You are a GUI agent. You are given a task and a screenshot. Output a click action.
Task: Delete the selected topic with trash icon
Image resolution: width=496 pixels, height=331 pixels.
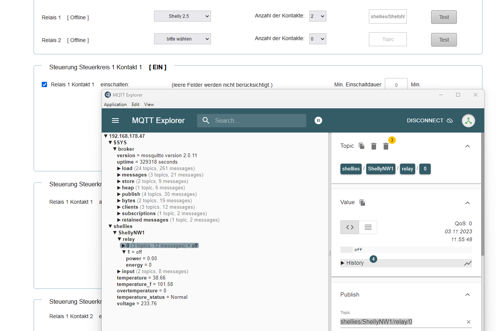pos(374,146)
